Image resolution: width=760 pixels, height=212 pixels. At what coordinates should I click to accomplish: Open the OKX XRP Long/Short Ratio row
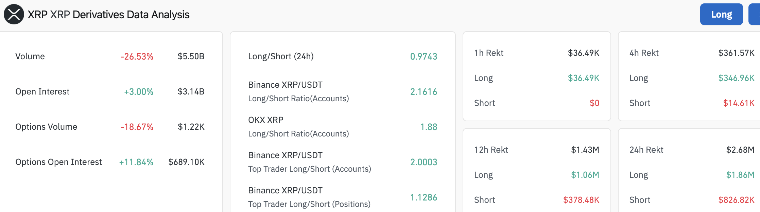point(298,127)
